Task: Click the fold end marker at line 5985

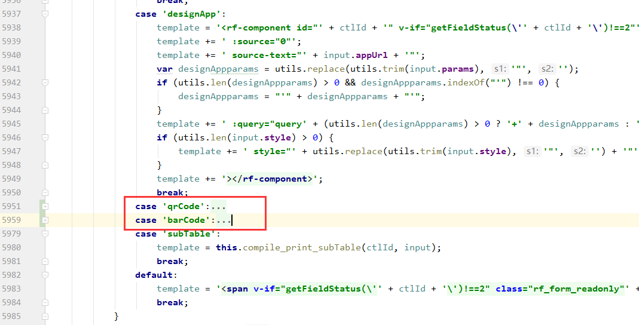Action: pyautogui.click(x=44, y=316)
